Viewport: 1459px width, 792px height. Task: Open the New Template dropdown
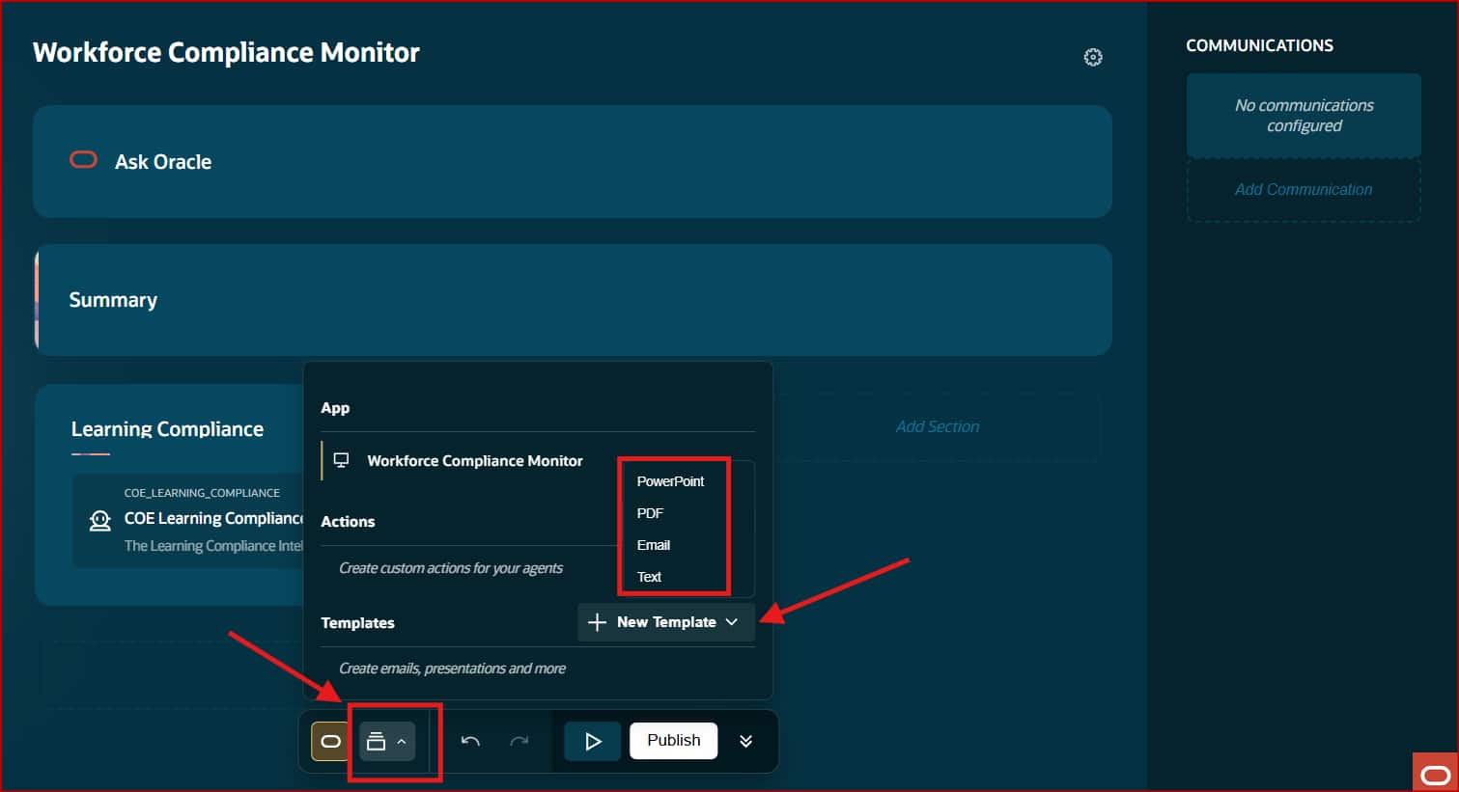[x=666, y=622]
